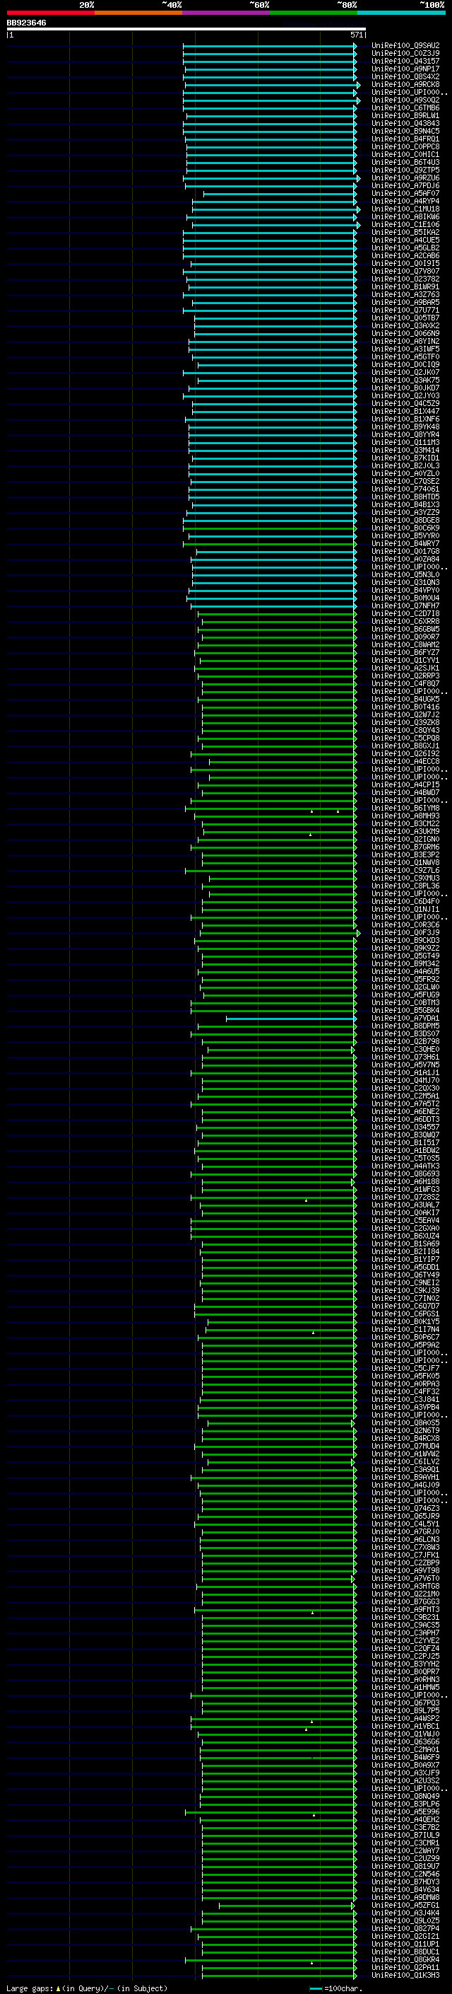This screenshot has width=452, height=1994.
Task: Select the UniRef100_Q8DGE8 label
Action: tap(405, 520)
